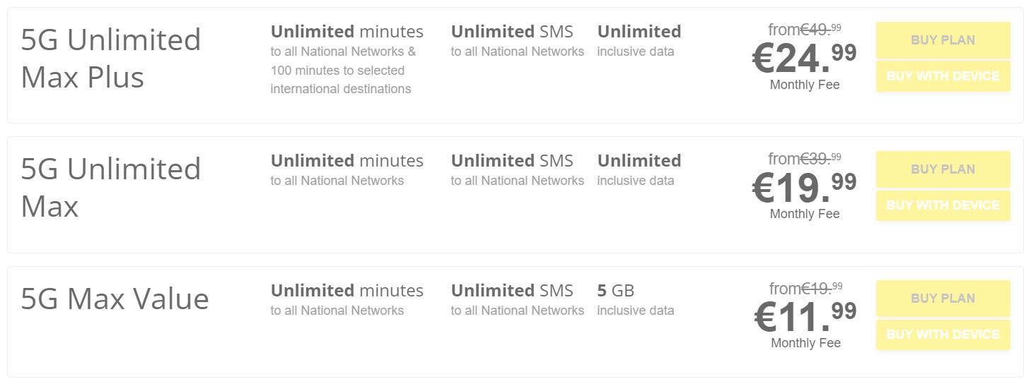Click Unlimited SMS in the 5G Max Value row

point(512,291)
